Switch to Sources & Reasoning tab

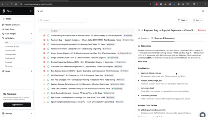163,38
